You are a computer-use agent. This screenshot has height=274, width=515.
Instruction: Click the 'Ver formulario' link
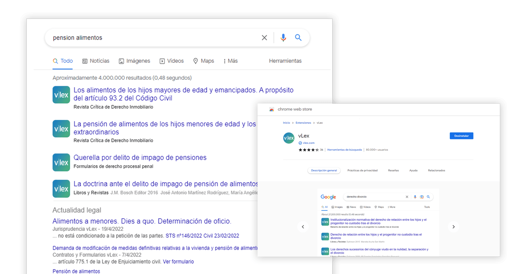[178, 262]
